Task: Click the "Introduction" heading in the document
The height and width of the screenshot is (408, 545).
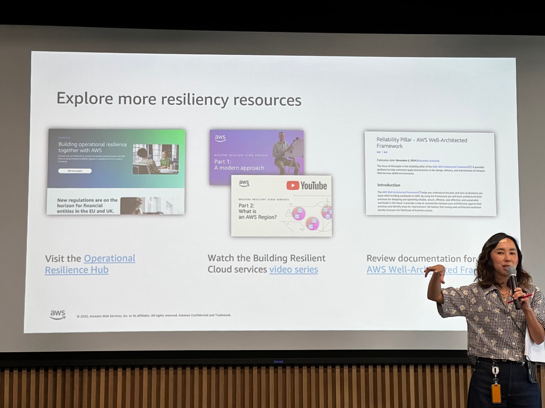Action: pyautogui.click(x=389, y=185)
